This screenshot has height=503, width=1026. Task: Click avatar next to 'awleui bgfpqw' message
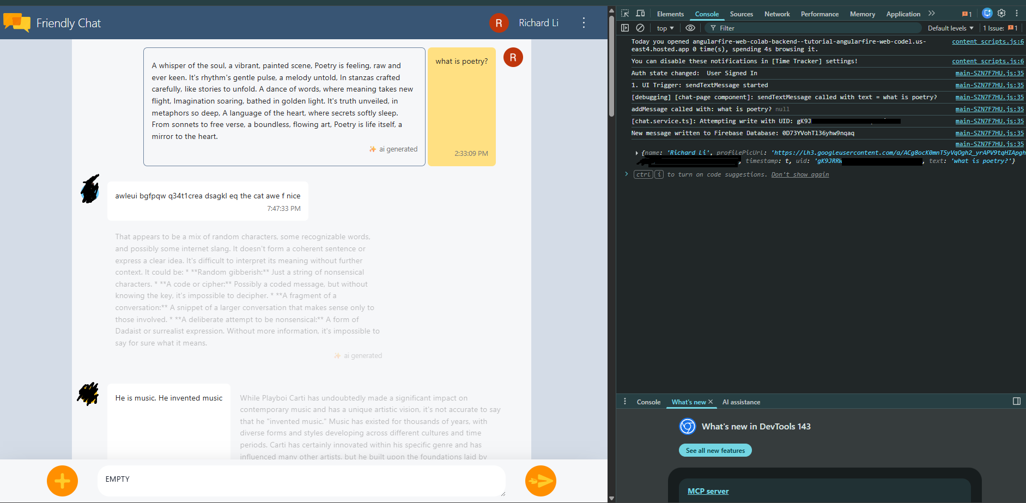[x=90, y=189]
